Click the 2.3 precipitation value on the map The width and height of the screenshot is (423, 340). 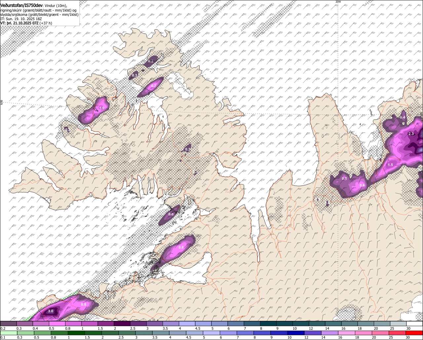[x=411, y=134]
